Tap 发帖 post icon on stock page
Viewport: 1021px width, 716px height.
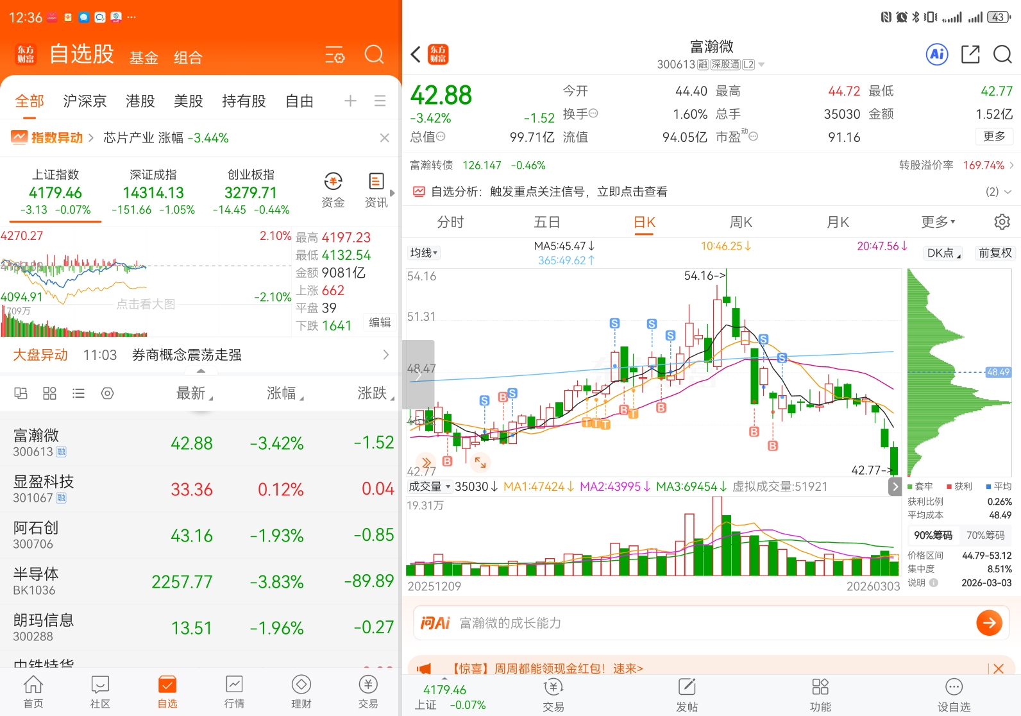point(687,695)
